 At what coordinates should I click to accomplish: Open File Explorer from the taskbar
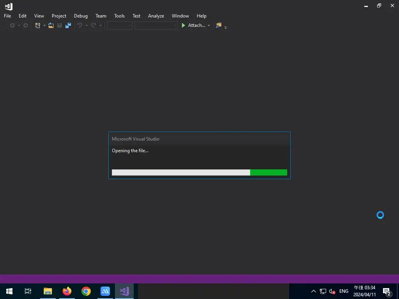coord(48,291)
